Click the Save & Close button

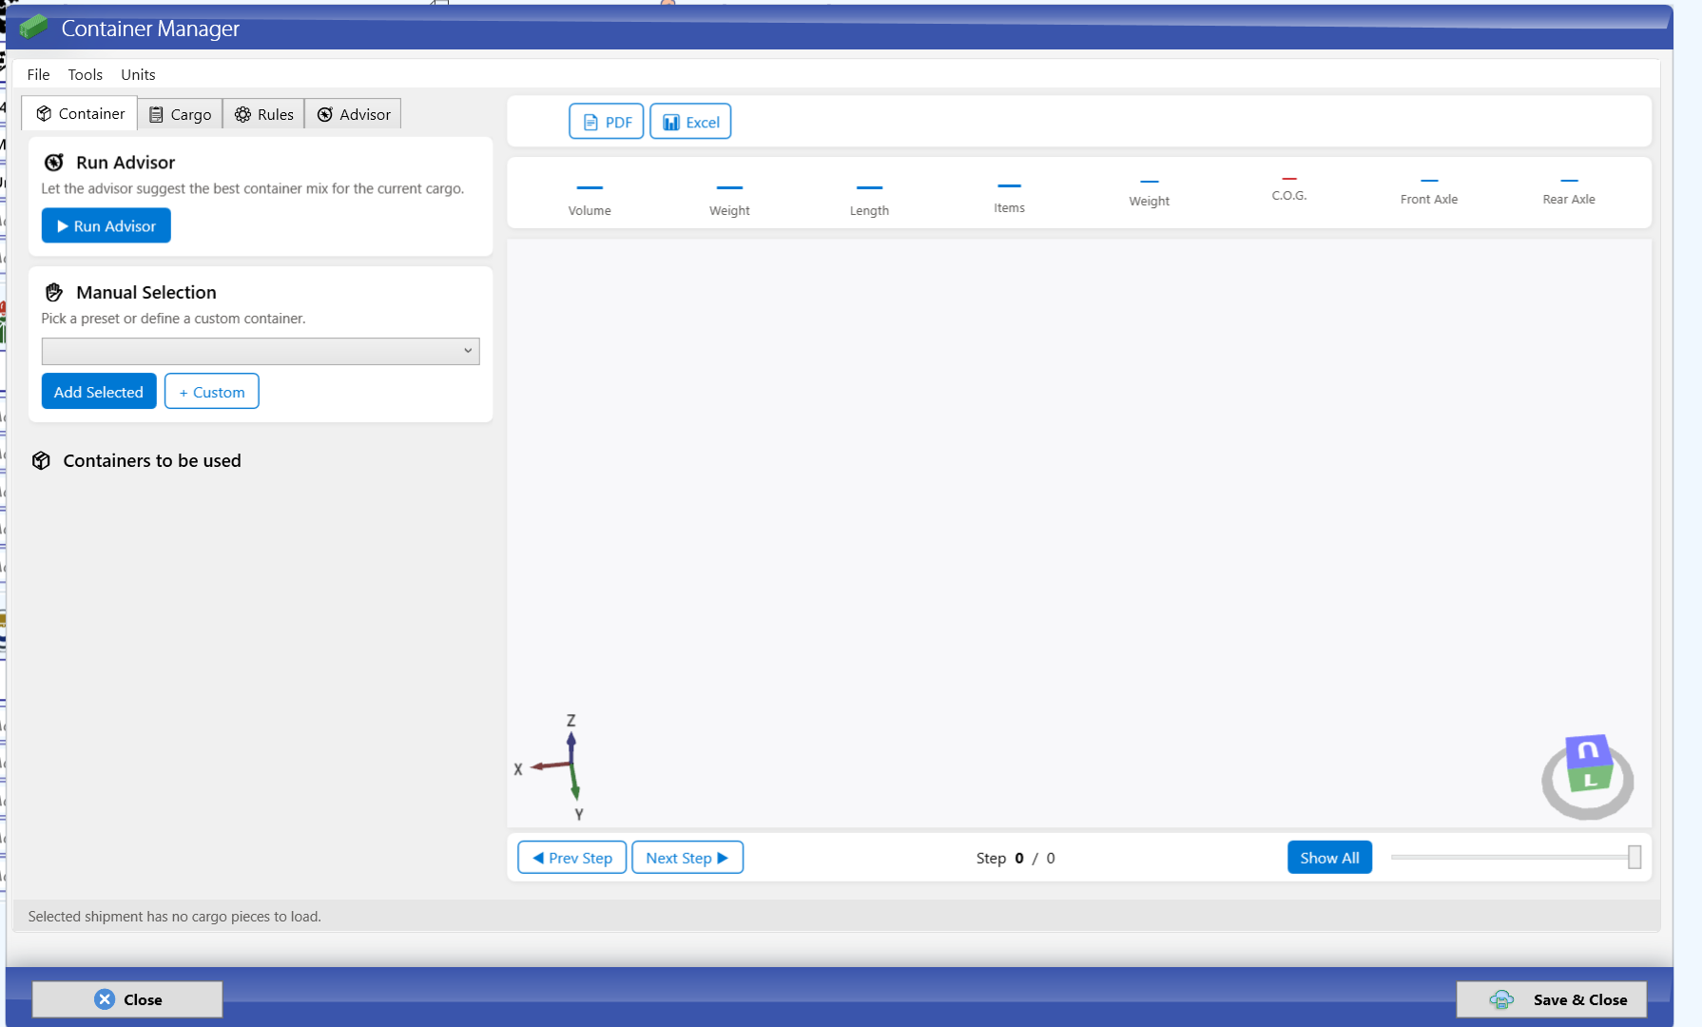pos(1552,999)
